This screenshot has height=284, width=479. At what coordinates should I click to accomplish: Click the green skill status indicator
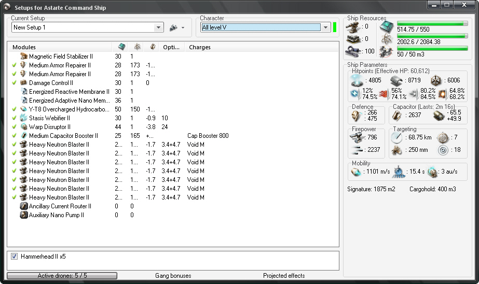[x=335, y=27]
